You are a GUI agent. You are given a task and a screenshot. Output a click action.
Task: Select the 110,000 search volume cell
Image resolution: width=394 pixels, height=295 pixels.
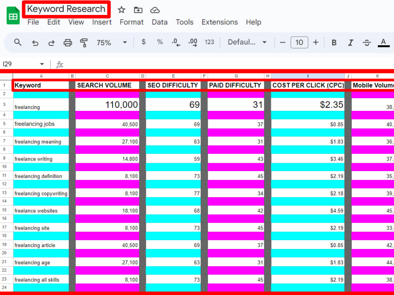click(x=107, y=105)
